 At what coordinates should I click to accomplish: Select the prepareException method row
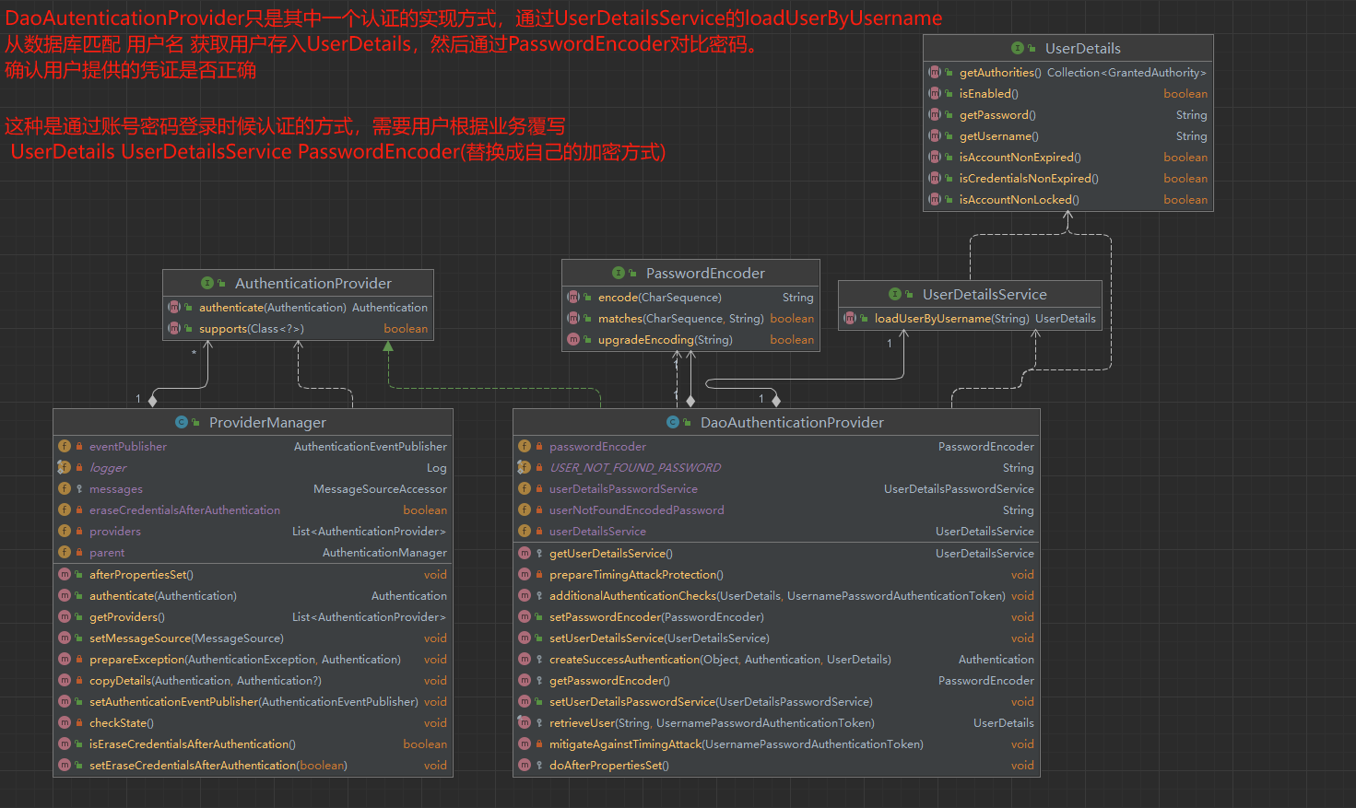pyautogui.click(x=253, y=659)
